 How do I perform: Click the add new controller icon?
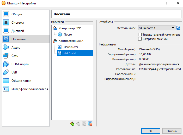coord(72,124)
